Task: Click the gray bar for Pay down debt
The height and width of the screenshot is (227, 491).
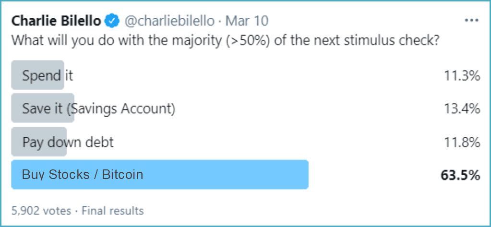Action: (x=39, y=142)
